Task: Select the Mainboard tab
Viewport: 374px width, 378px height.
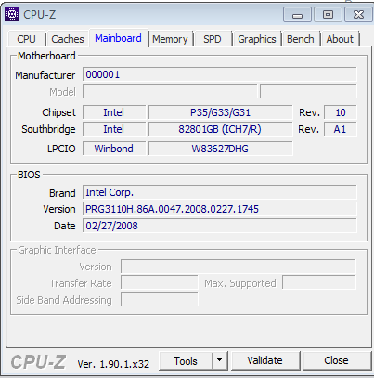Action: click(x=118, y=38)
